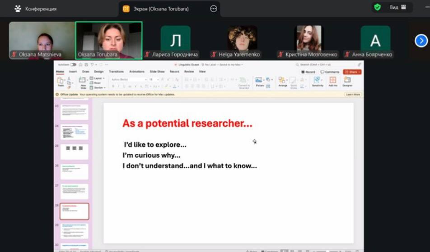Open the Вид view dropdown
Image resolution: width=430 pixels, height=252 pixels.
(397, 7)
